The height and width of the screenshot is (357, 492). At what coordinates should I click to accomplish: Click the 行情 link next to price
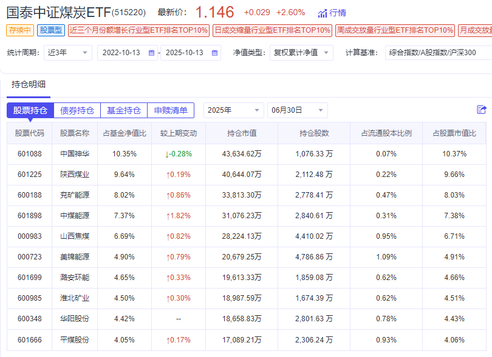click(x=338, y=13)
